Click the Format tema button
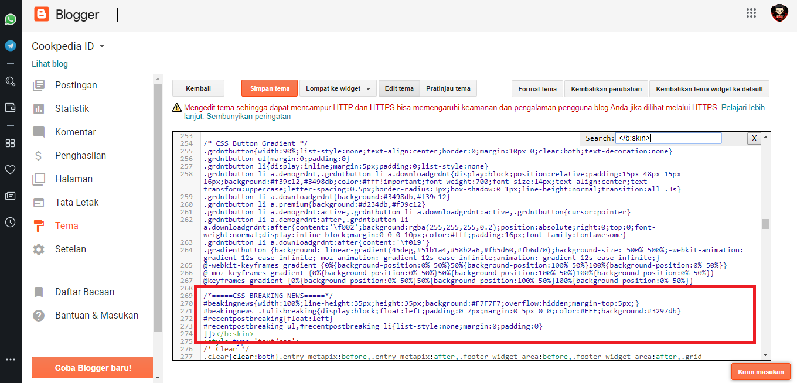The image size is (797, 383). pos(537,89)
